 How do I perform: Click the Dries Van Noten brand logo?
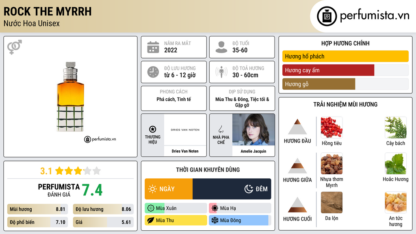(x=185, y=130)
